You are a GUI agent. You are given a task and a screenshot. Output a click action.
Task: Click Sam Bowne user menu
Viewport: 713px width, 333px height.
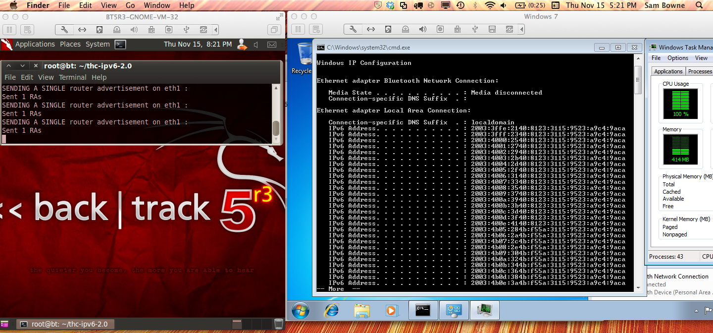tap(665, 5)
